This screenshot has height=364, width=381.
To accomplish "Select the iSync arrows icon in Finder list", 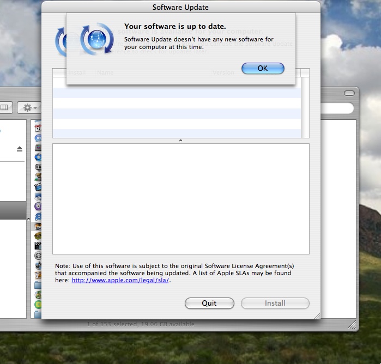I will 38,256.
